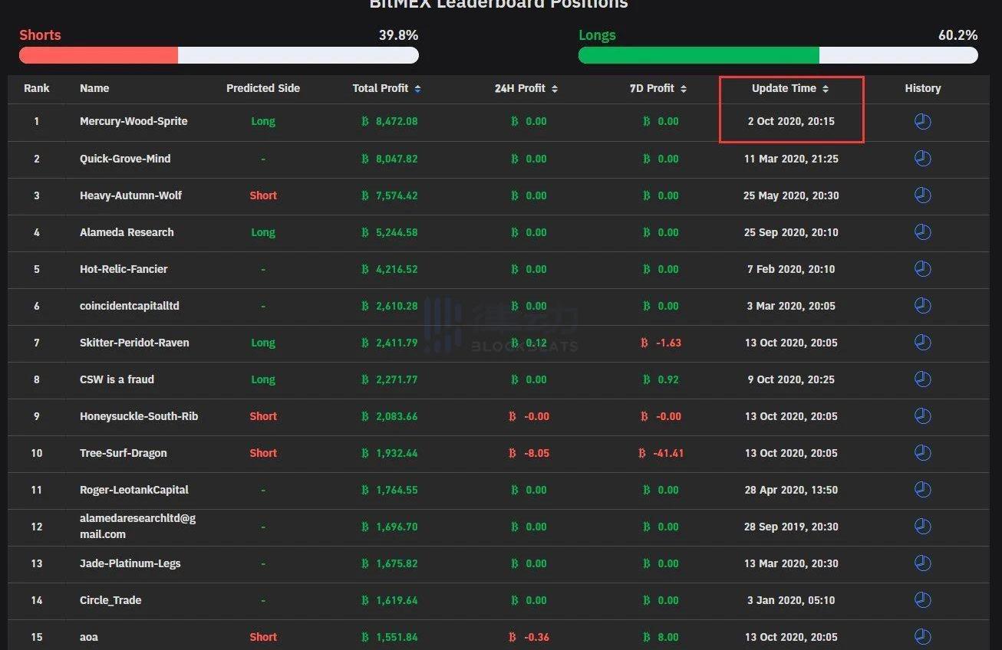Click the Predicted Side column header

tap(262, 88)
